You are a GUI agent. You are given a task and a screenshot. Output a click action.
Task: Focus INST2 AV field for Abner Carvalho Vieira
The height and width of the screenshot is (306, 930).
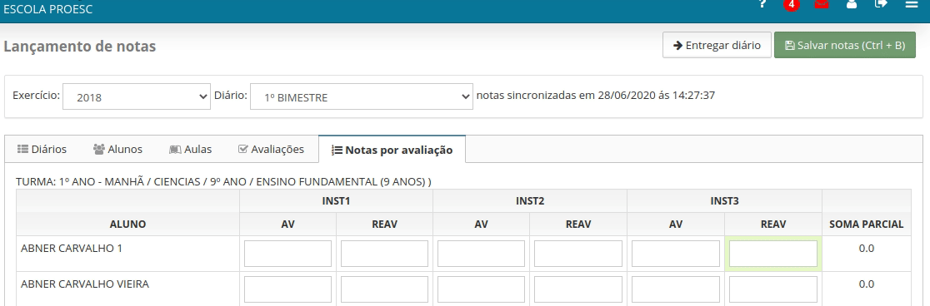point(481,289)
